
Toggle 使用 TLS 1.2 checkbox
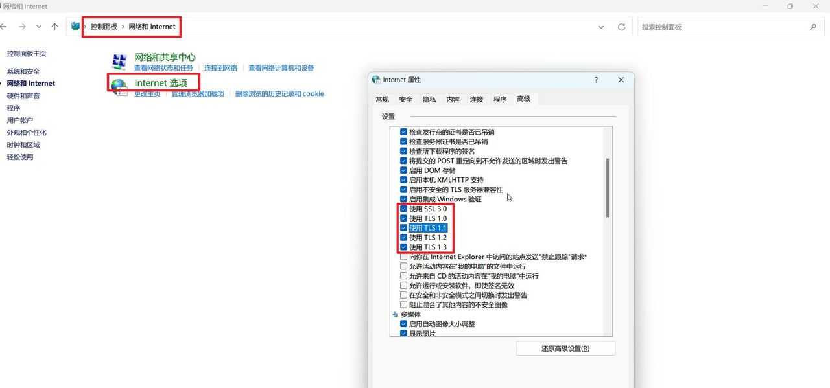(404, 238)
